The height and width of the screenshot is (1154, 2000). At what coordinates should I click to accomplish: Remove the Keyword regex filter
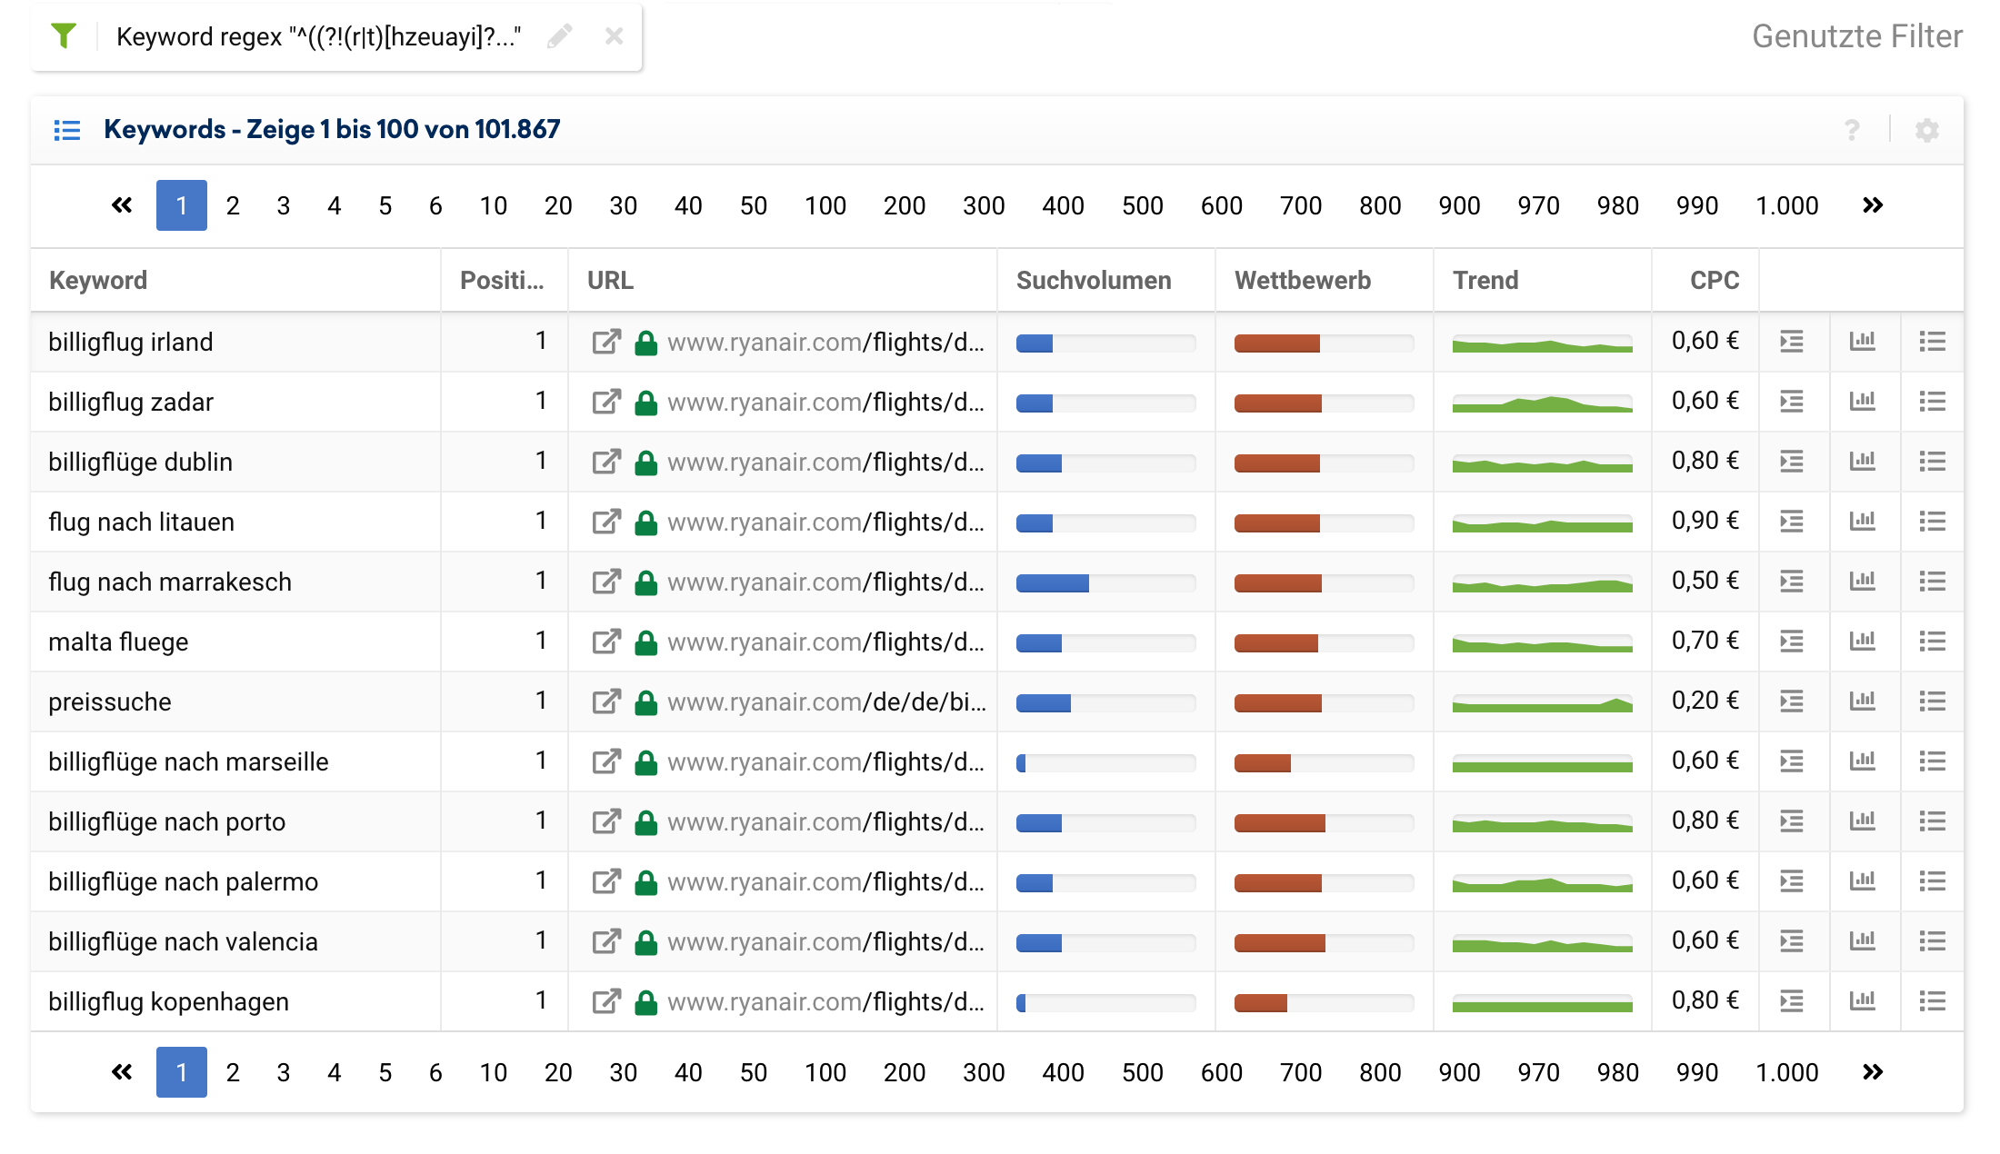coord(614,36)
